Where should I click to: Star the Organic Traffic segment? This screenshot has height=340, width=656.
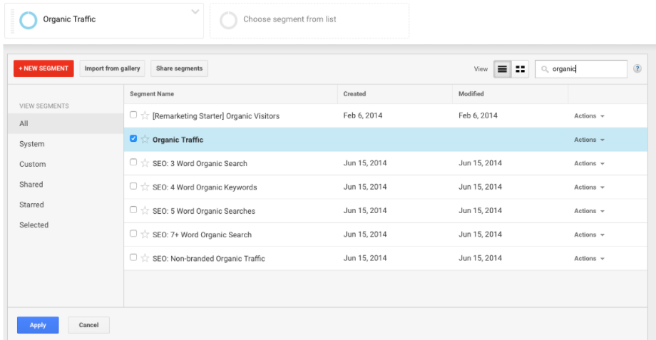[x=145, y=140]
